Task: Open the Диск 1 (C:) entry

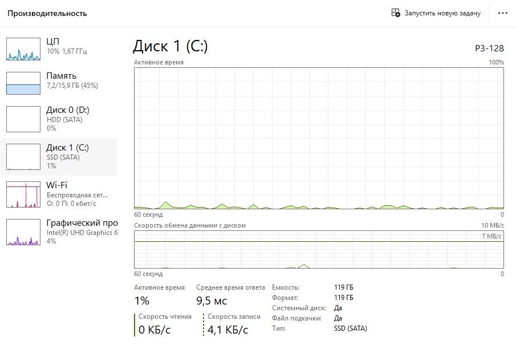Action: coord(59,157)
